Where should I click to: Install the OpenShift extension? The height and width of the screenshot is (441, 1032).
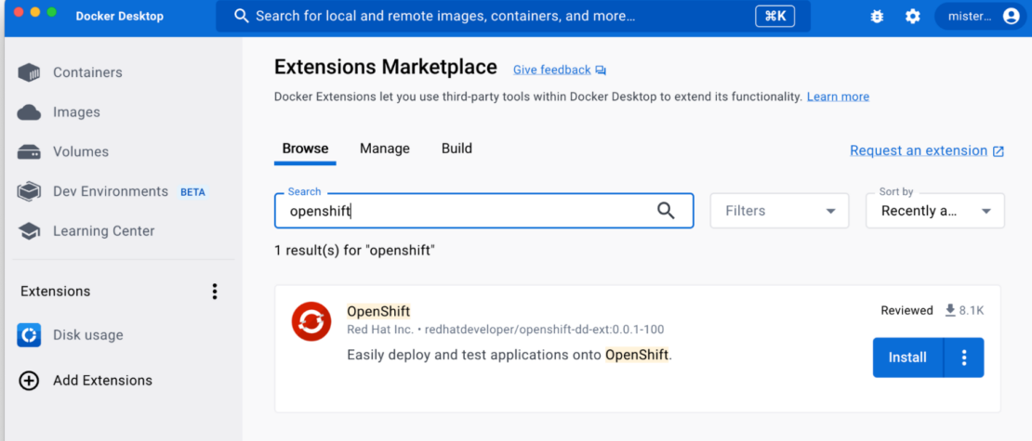tap(907, 357)
